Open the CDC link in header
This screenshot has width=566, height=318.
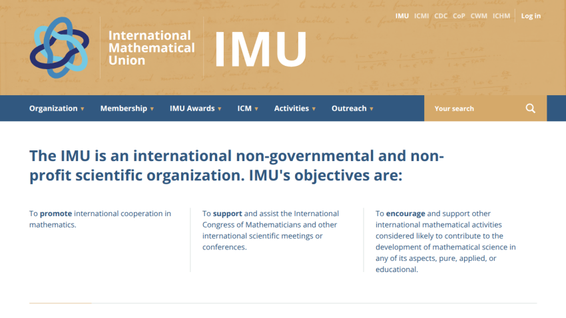(x=441, y=16)
